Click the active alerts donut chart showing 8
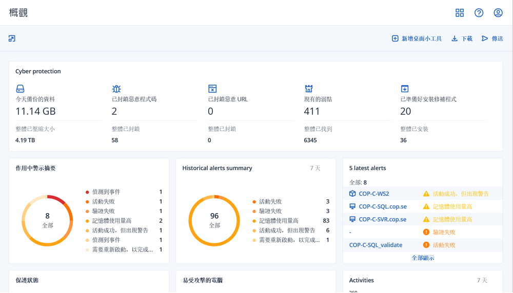This screenshot has width=513, height=293. click(47, 220)
